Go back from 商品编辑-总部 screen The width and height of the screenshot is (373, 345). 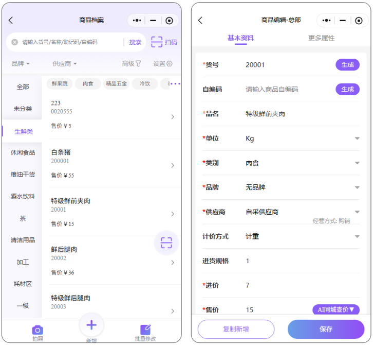pyautogui.click(x=200, y=20)
